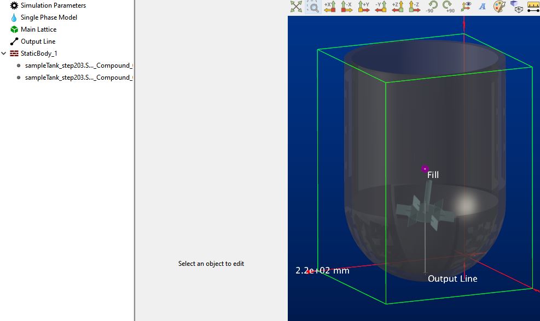This screenshot has width=540, height=321.
Task: Click the blue letter A annotation icon
Action: tap(482, 6)
